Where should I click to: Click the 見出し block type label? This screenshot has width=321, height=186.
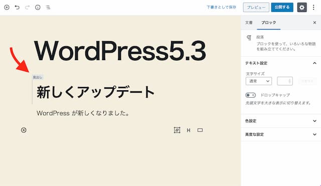38,77
